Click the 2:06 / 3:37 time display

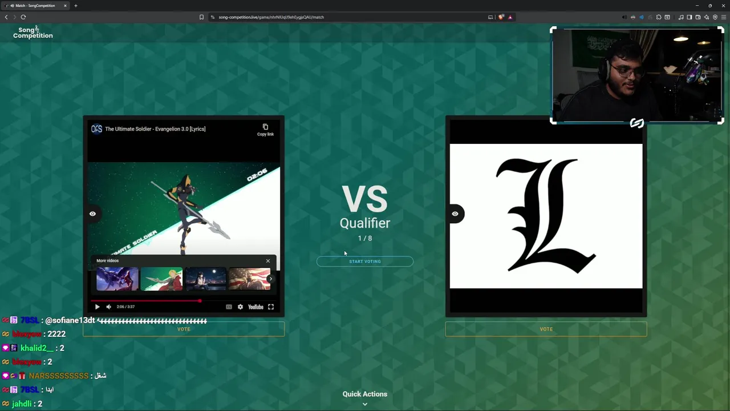click(x=126, y=307)
